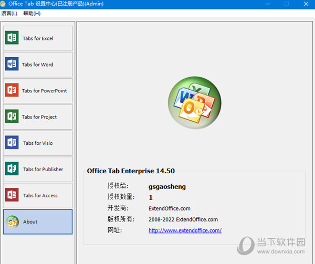Close the Office Tab settings window
This screenshot has width=315, height=264.
click(x=306, y=4)
